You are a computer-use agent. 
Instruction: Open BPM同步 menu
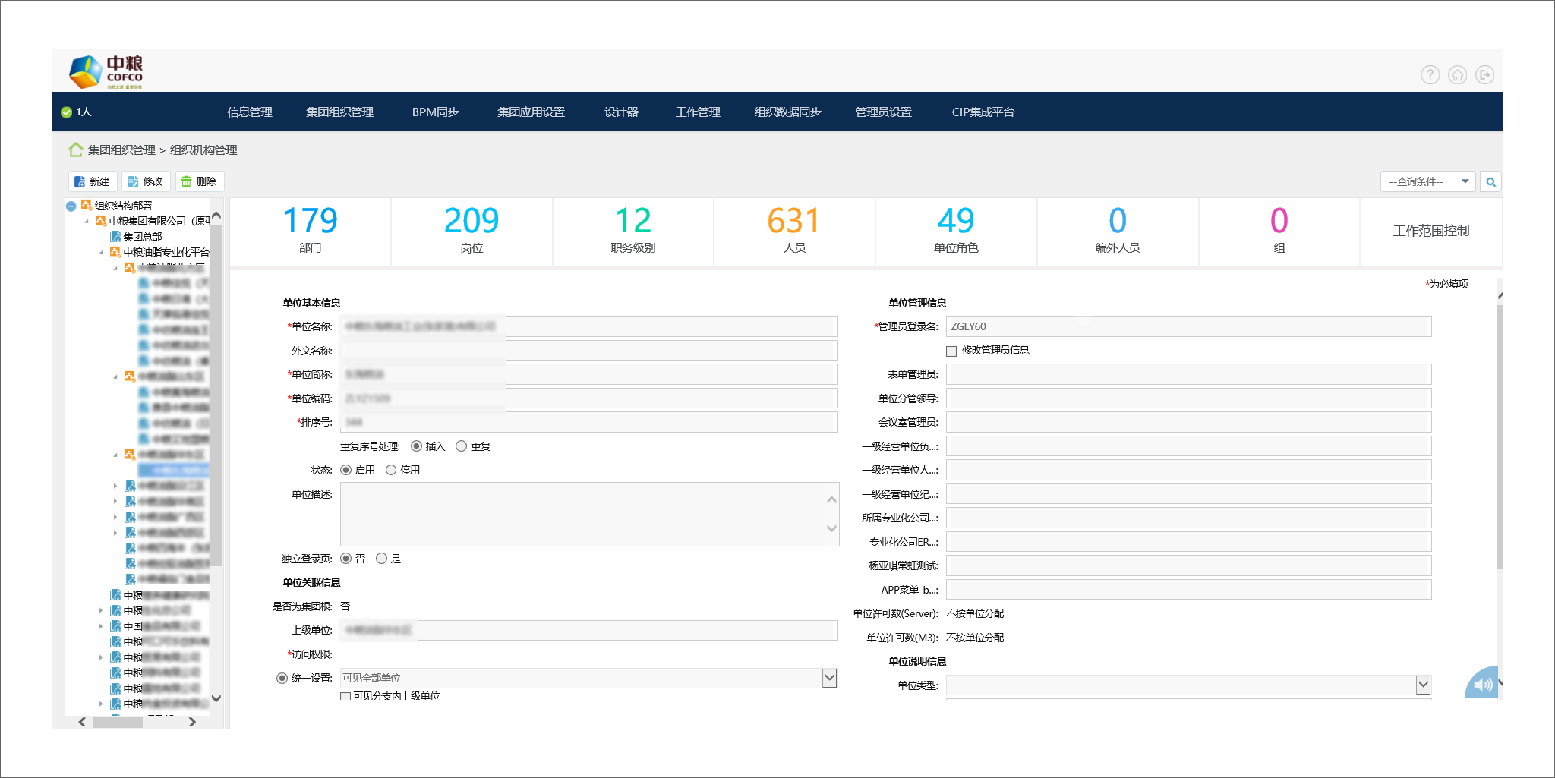(x=436, y=112)
